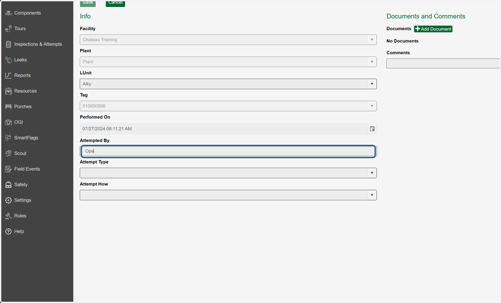Select Safety in the sidebar
Viewport: 501px width, 303px height.
tap(21, 184)
